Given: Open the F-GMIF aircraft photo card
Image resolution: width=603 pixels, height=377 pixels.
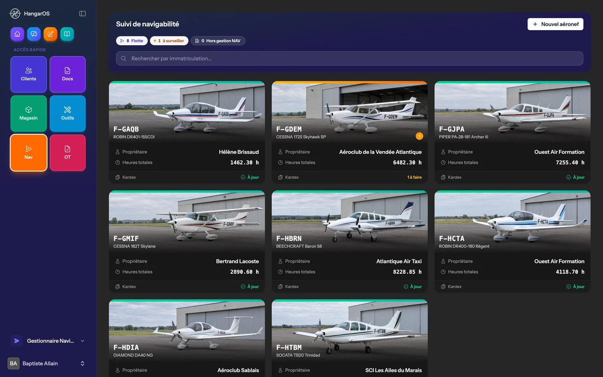Looking at the screenshot, I should pos(187,221).
